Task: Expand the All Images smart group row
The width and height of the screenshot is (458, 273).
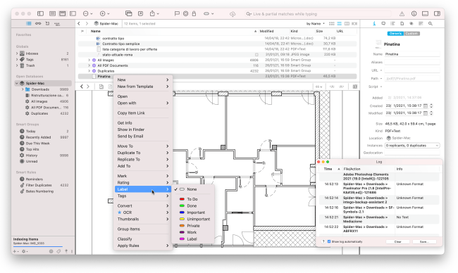Action: [x=89, y=60]
